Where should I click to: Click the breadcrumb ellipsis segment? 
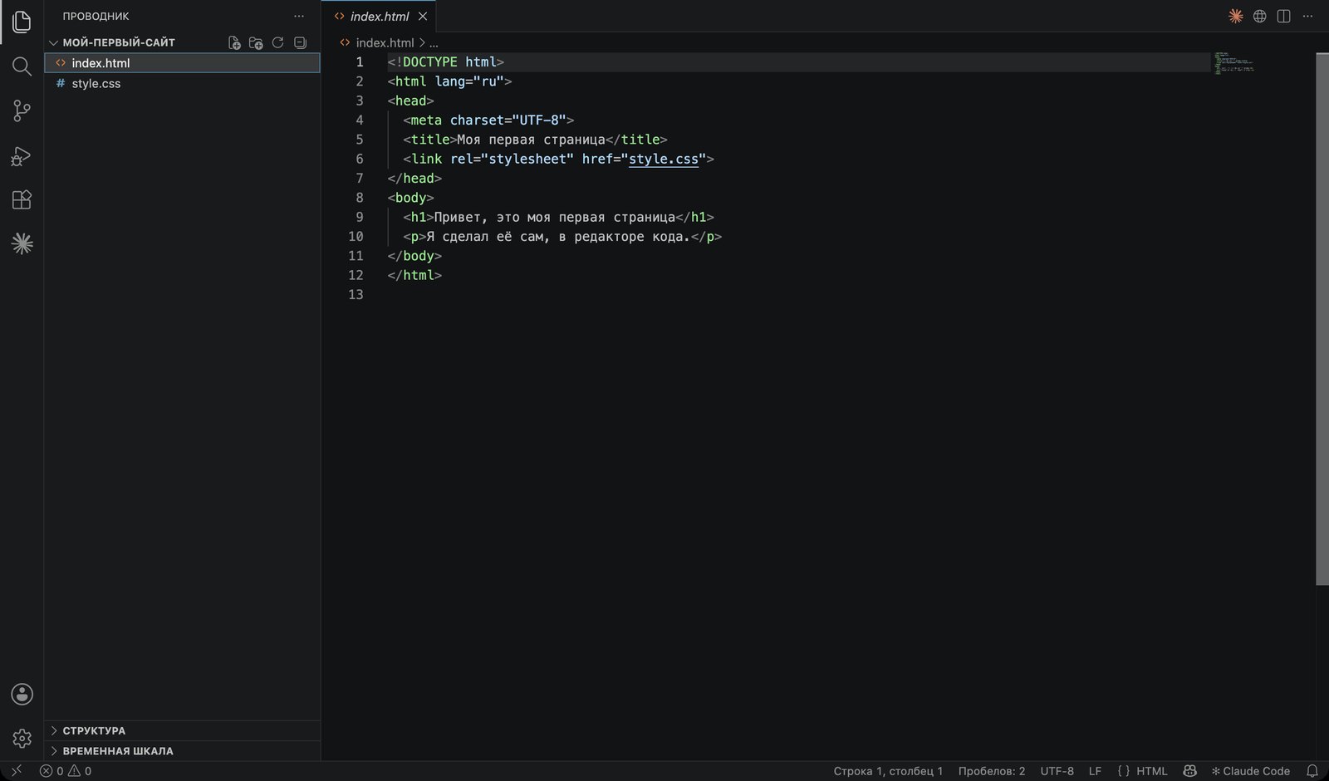434,42
